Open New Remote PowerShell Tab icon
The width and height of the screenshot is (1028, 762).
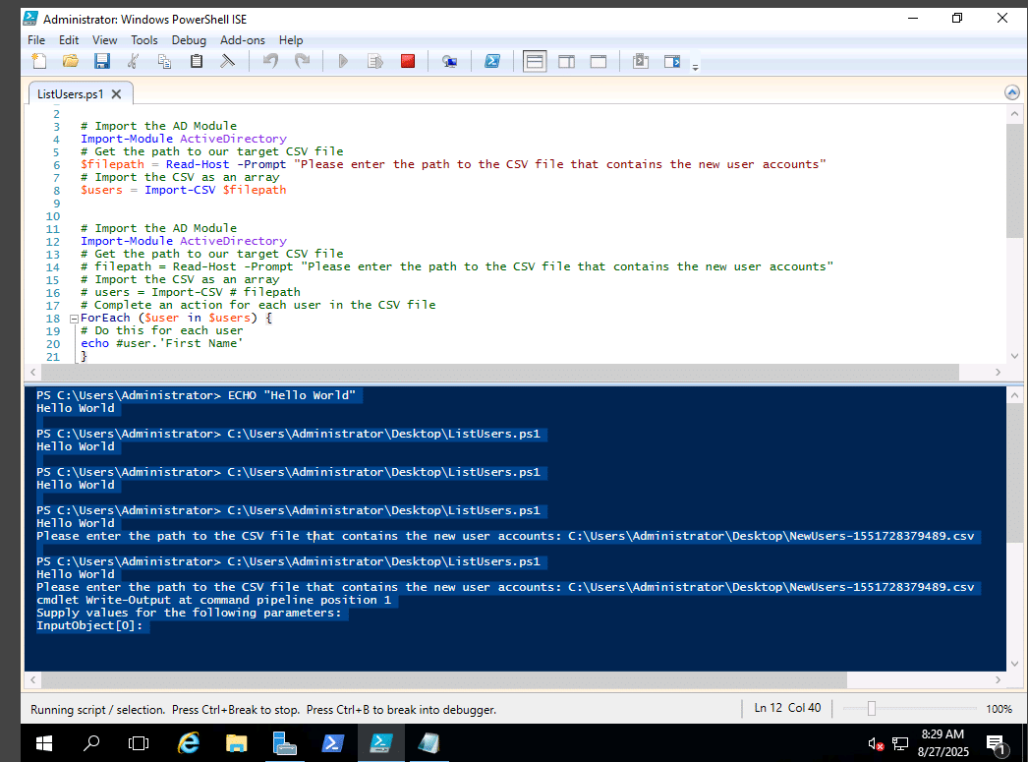point(449,62)
